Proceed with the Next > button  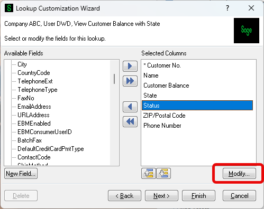point(161,196)
